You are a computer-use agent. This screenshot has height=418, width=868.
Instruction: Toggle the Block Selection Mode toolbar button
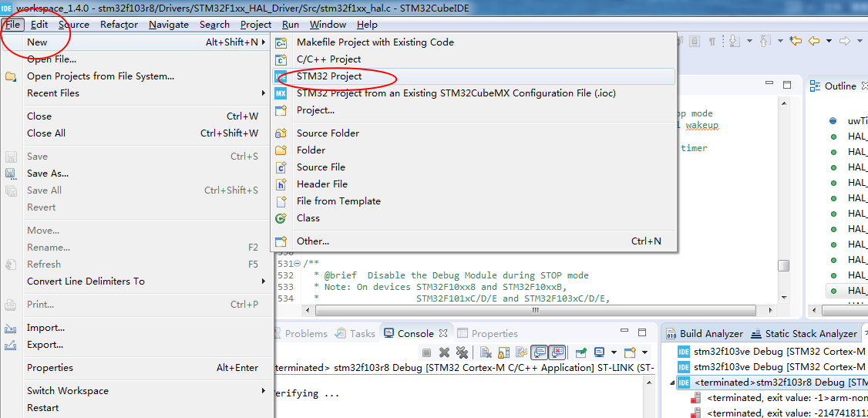(x=695, y=41)
